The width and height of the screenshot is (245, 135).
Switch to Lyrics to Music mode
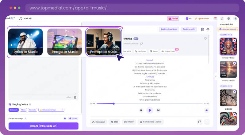tap(25, 42)
